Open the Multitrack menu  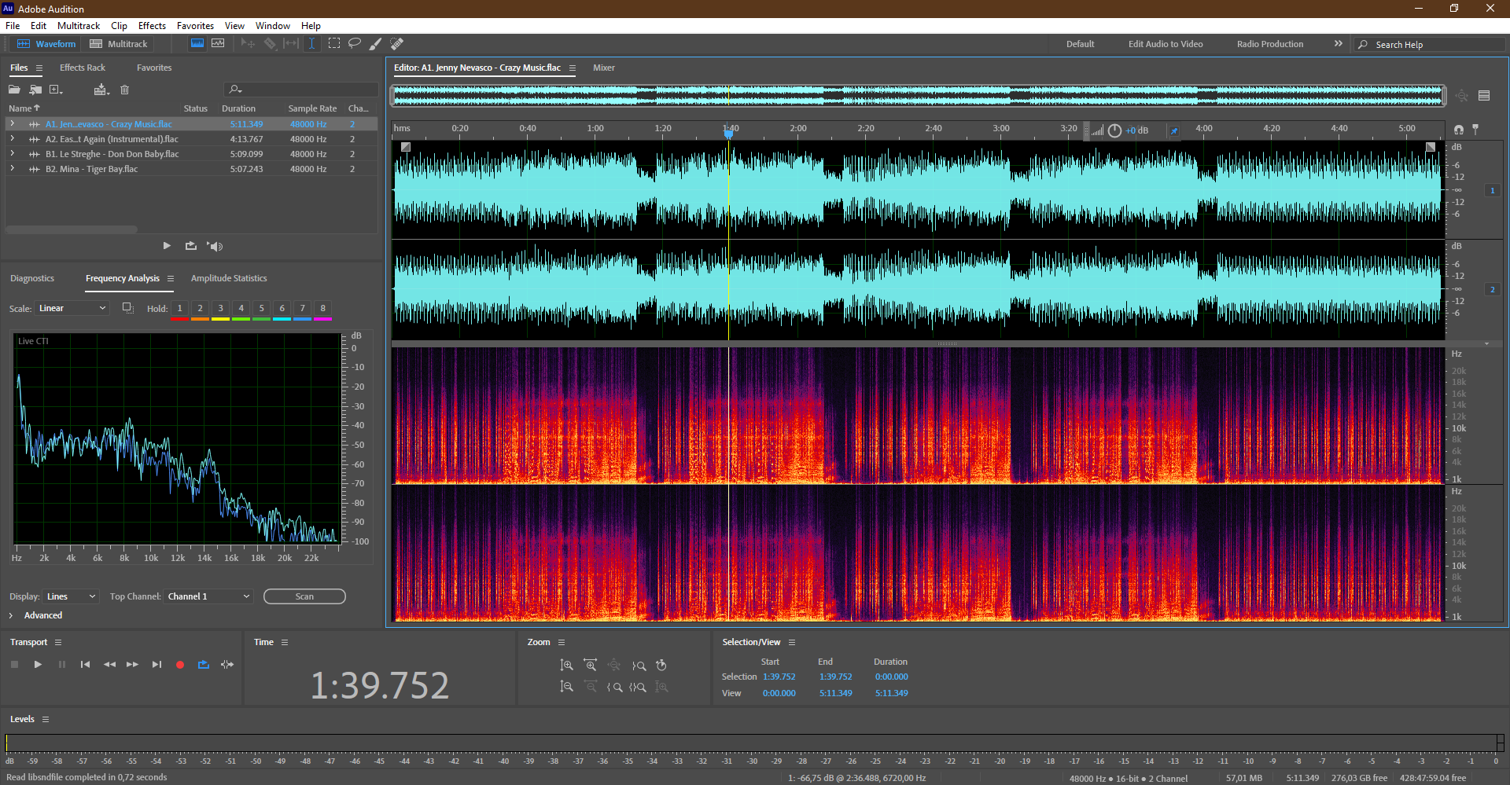pyautogui.click(x=79, y=26)
